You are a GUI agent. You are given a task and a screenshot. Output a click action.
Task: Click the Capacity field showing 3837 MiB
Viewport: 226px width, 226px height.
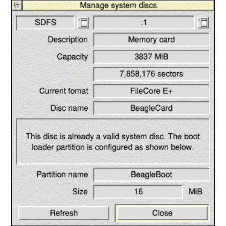(151, 57)
